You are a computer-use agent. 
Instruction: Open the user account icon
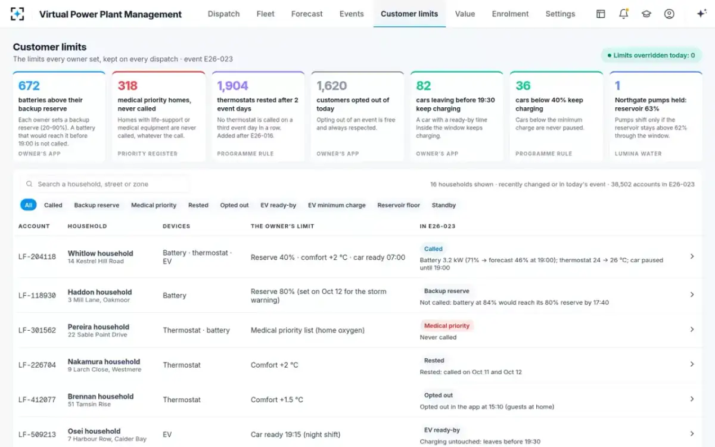point(669,14)
